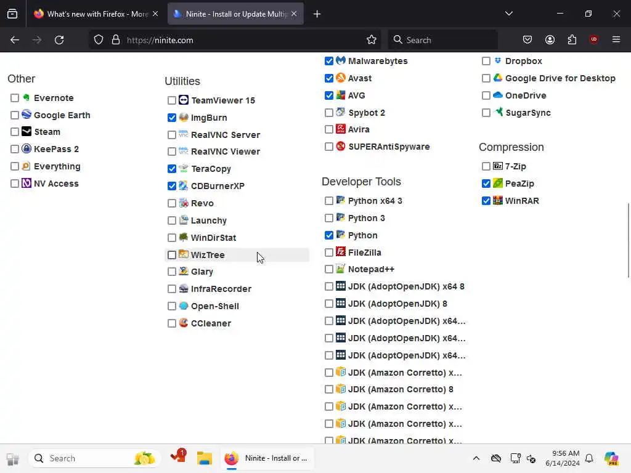Click the Avast orange icon
The image size is (631, 473).
coord(340,78)
